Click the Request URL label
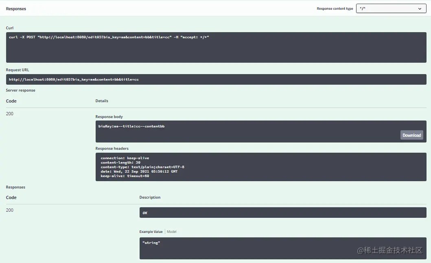431x263 pixels. [x=18, y=70]
